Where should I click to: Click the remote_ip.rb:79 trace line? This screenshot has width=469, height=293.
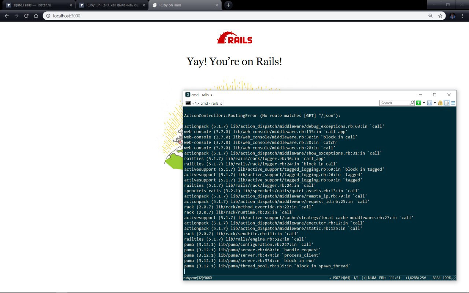click(x=276, y=196)
